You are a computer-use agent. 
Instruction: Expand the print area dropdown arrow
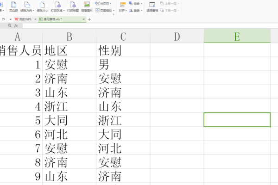64,11
